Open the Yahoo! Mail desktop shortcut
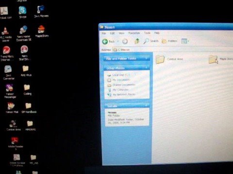 (12, 108)
